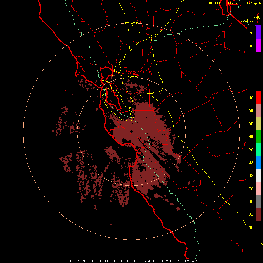Click the HHC product label

pyautogui.click(x=257, y=18)
